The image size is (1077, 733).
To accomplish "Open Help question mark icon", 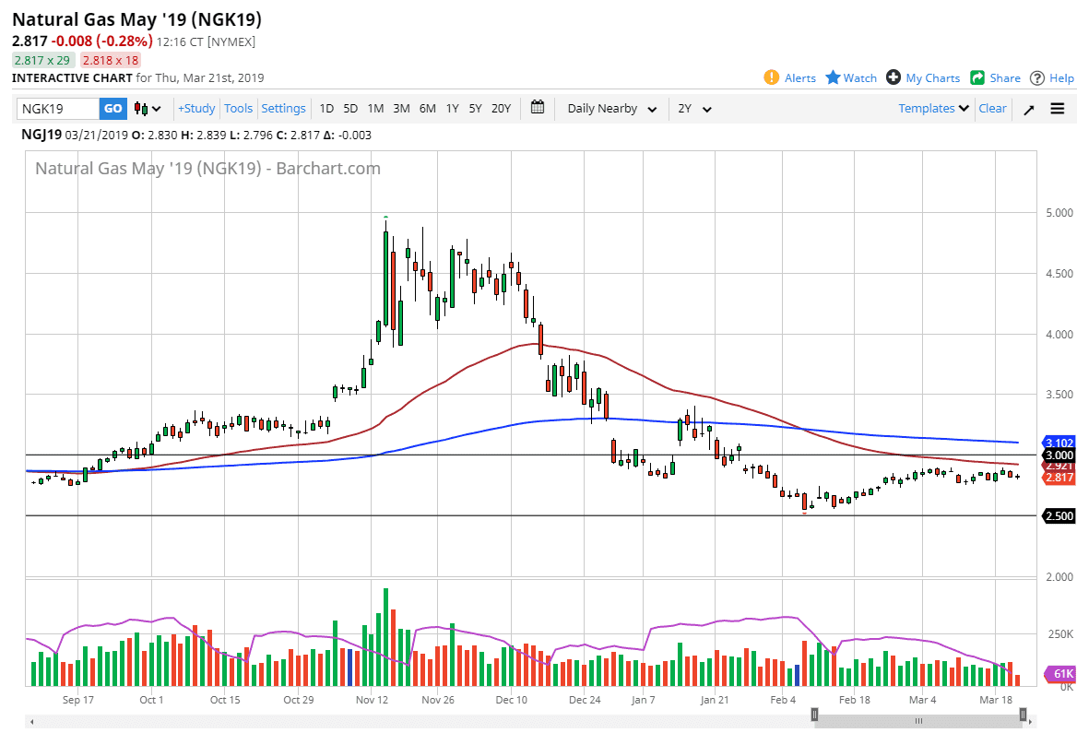I will coord(1037,77).
